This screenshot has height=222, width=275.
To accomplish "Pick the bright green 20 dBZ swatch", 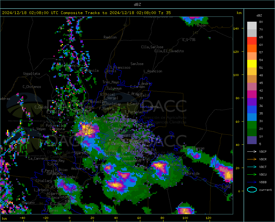I will (252, 125).
